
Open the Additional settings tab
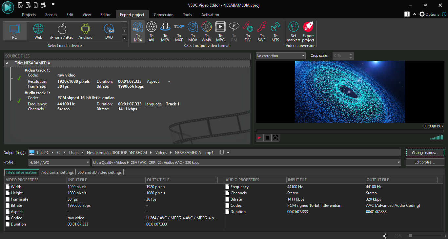(57, 172)
